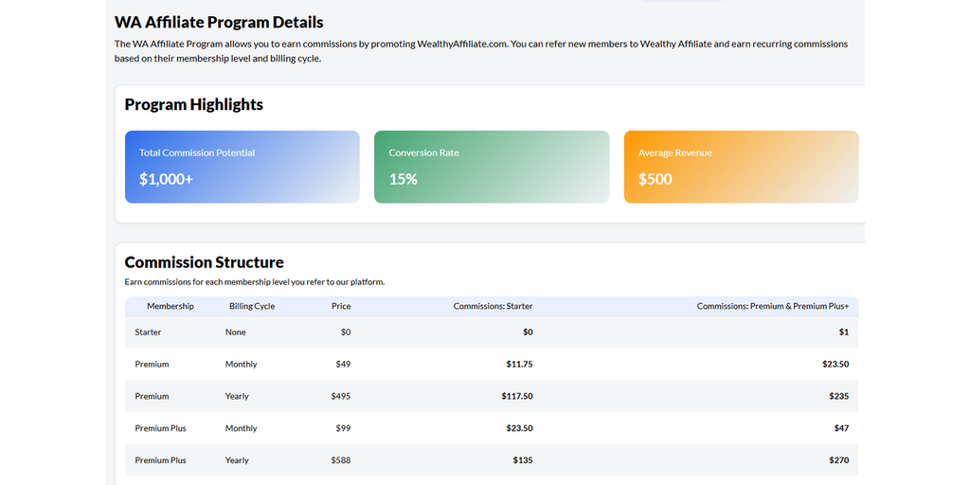This screenshot has width=970, height=485.
Task: Select the None billing cycle cell
Action: (x=236, y=332)
